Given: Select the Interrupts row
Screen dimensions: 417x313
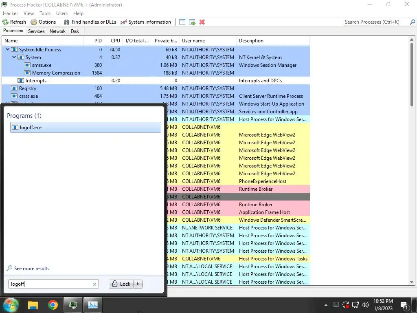Looking at the screenshot, I should click(x=156, y=81).
